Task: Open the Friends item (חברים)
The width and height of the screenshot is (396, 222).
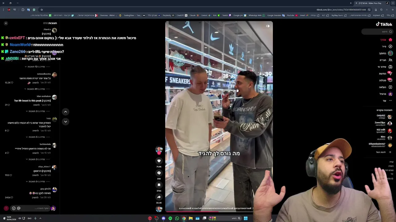Action: 386,60
